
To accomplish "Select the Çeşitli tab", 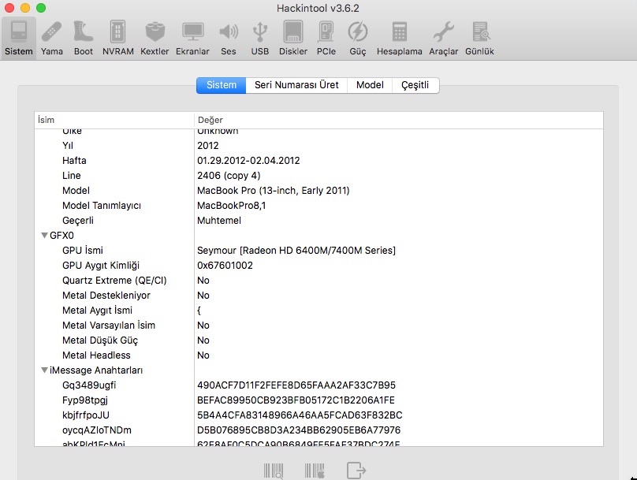I will [415, 85].
